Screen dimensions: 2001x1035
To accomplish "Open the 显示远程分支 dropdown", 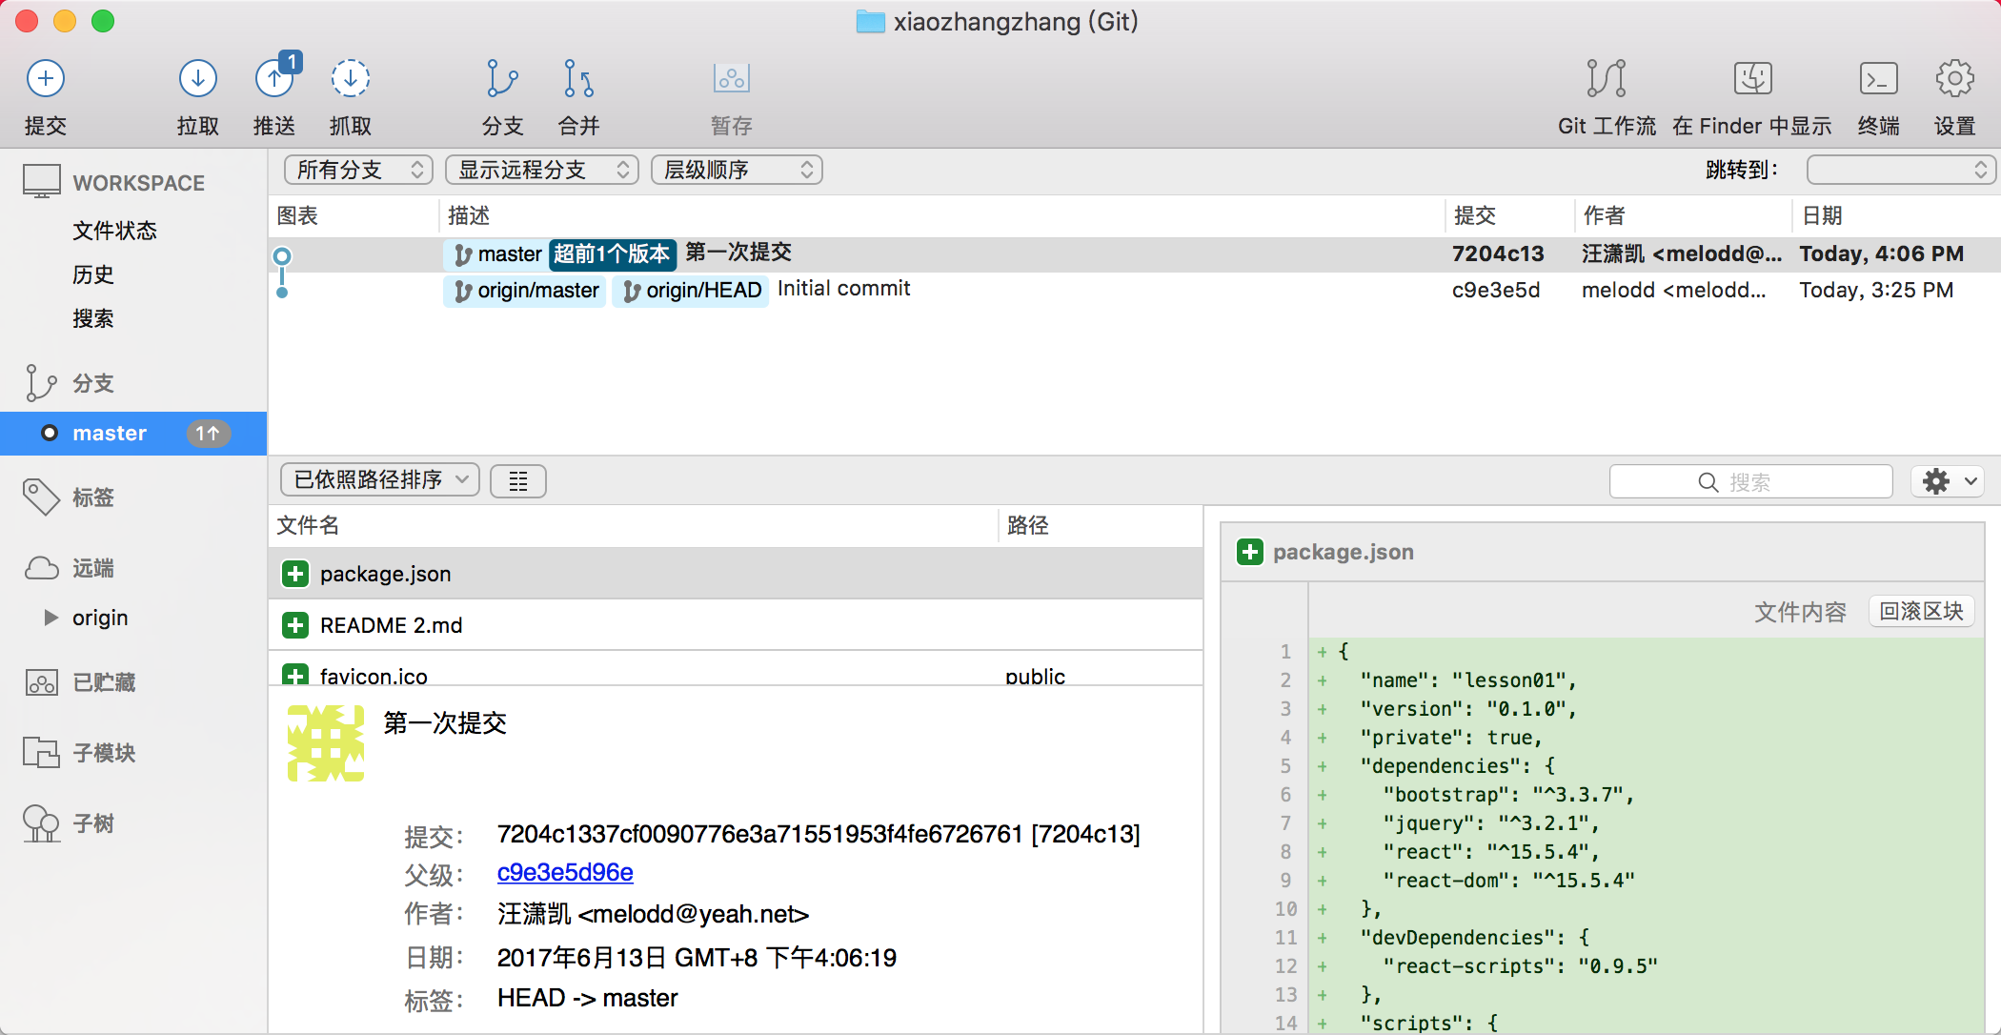I will click(541, 170).
